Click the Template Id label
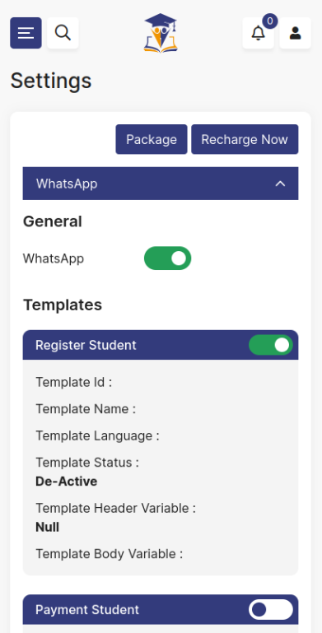The height and width of the screenshot is (633, 322). pyautogui.click(x=74, y=382)
